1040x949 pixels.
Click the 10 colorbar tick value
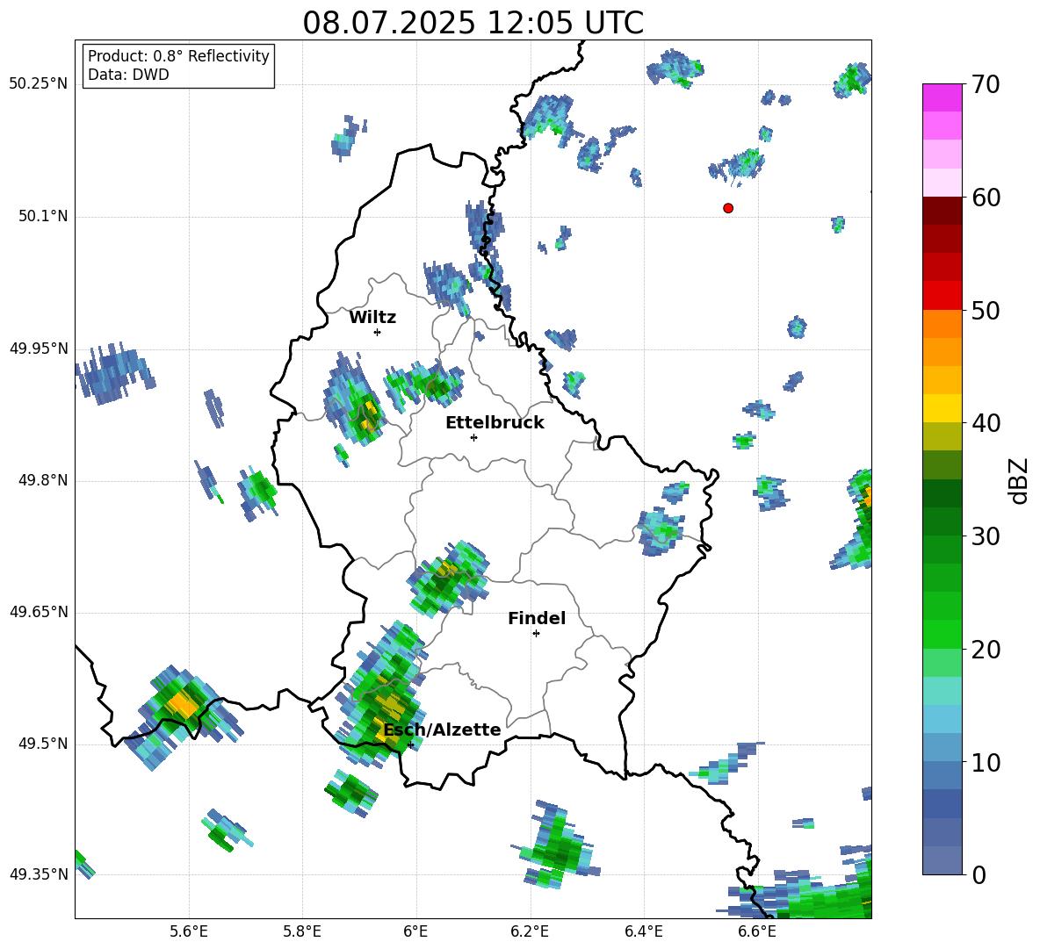point(985,762)
